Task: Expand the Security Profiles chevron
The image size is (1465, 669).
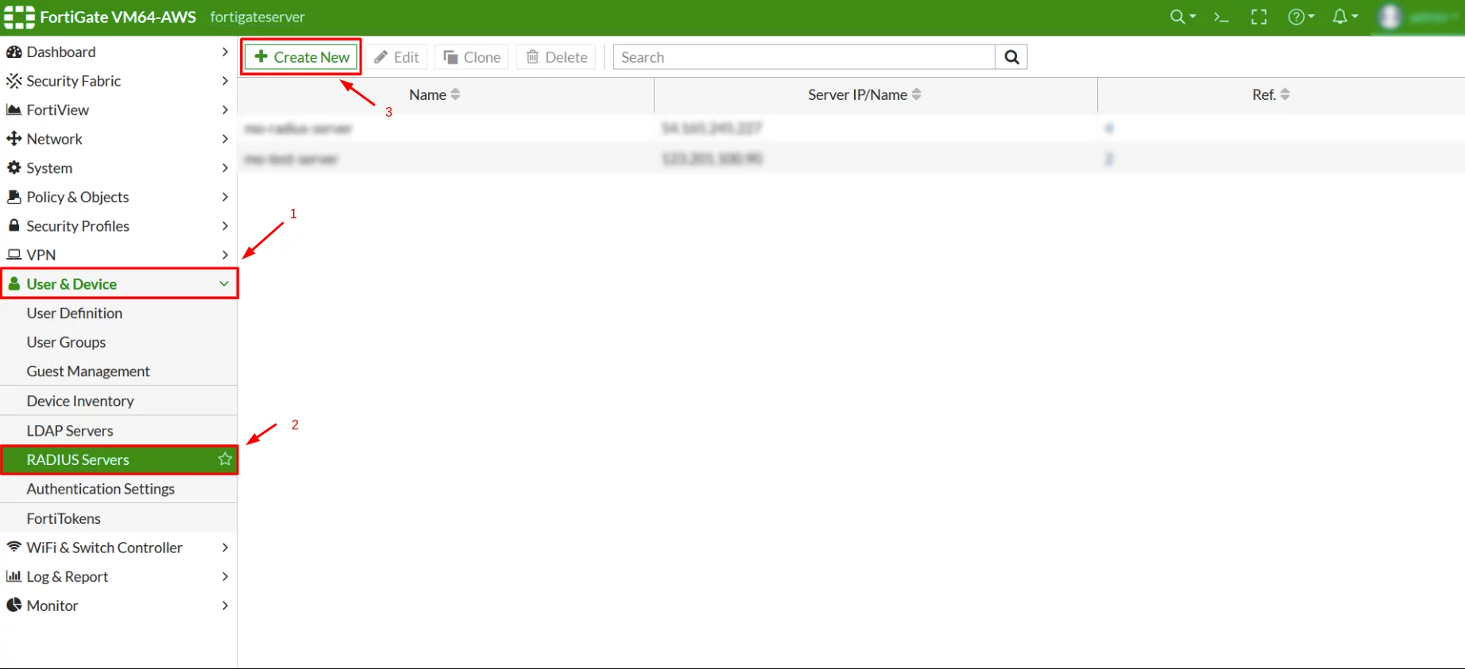Action: point(225,225)
